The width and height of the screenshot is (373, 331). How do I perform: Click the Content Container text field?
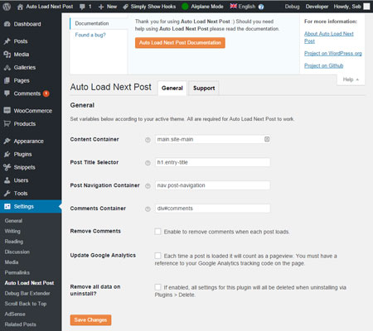[213, 139]
